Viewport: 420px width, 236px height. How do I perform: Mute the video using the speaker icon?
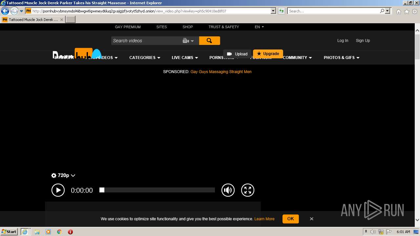click(228, 190)
